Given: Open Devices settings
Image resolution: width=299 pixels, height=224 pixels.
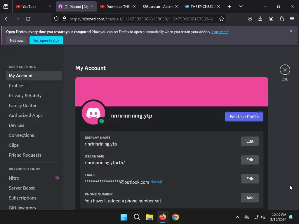Looking at the screenshot, I should tap(34, 125).
